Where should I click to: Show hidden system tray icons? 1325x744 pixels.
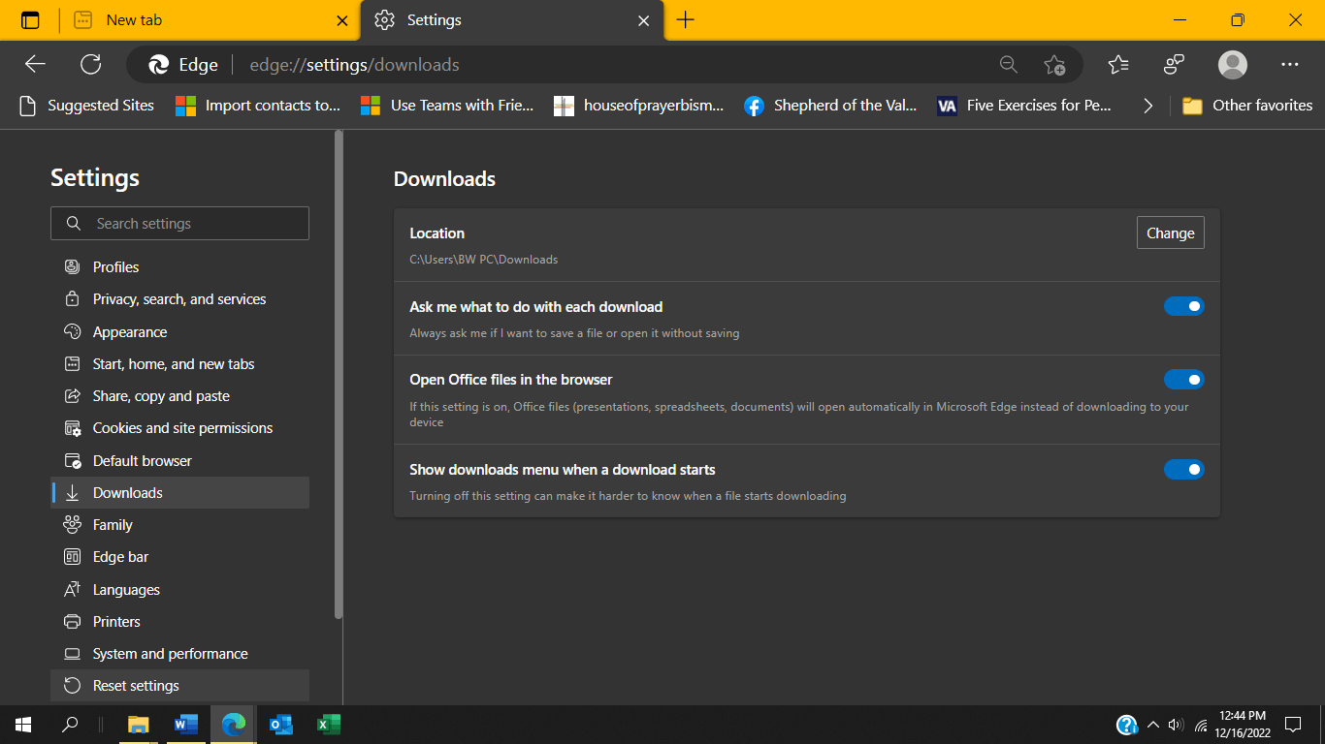(x=1153, y=724)
